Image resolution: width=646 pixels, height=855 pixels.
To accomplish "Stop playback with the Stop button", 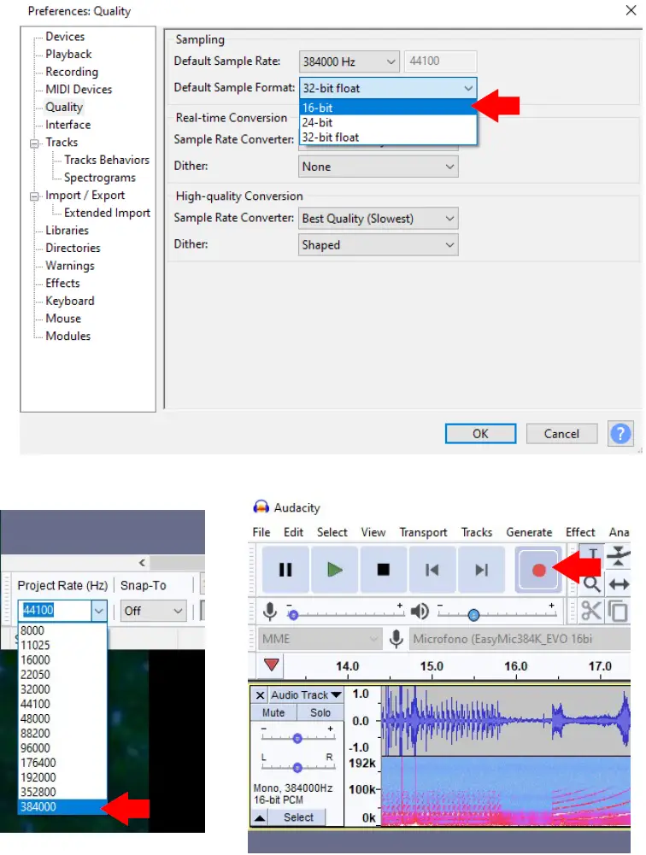I will coord(384,570).
